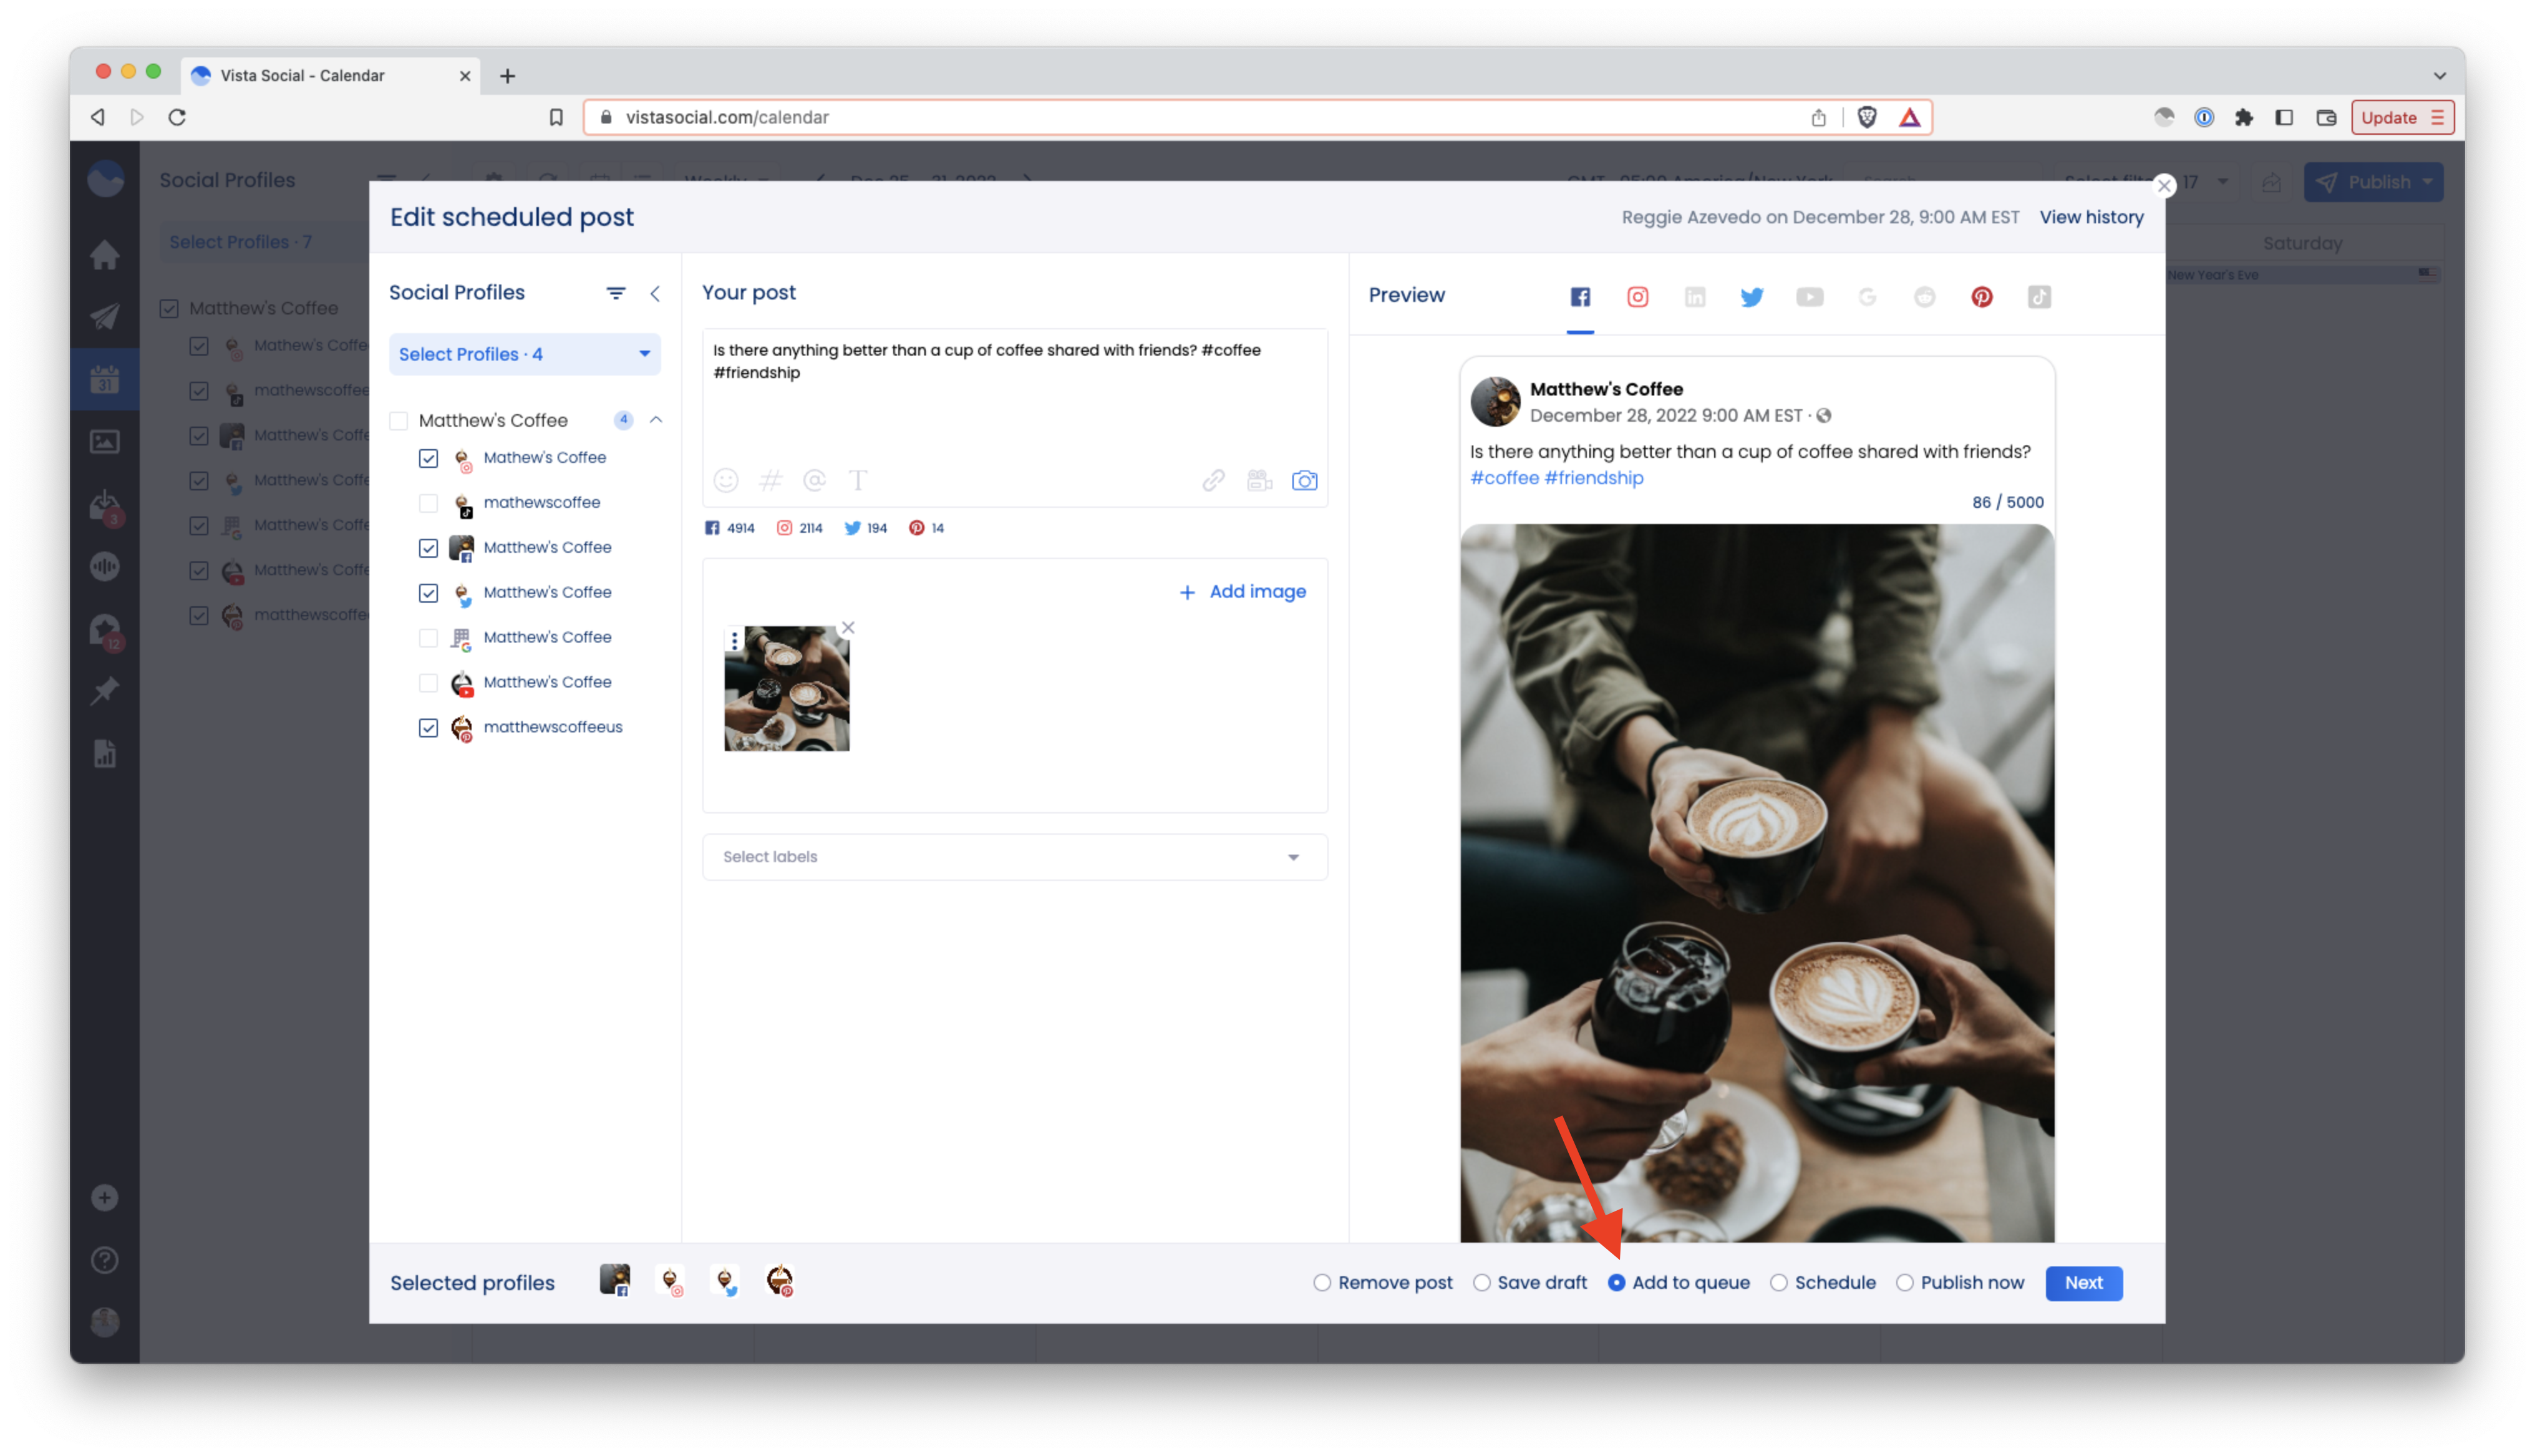
Task: Click the add plus icon in sidebar
Action: click(x=105, y=1198)
